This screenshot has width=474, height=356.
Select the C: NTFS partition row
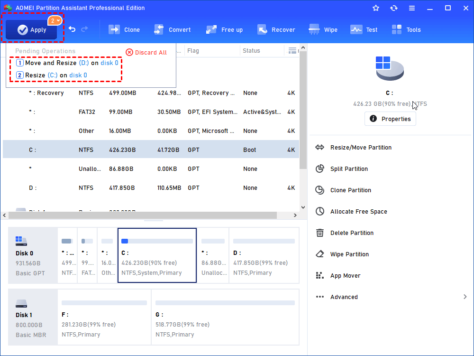[151, 150]
